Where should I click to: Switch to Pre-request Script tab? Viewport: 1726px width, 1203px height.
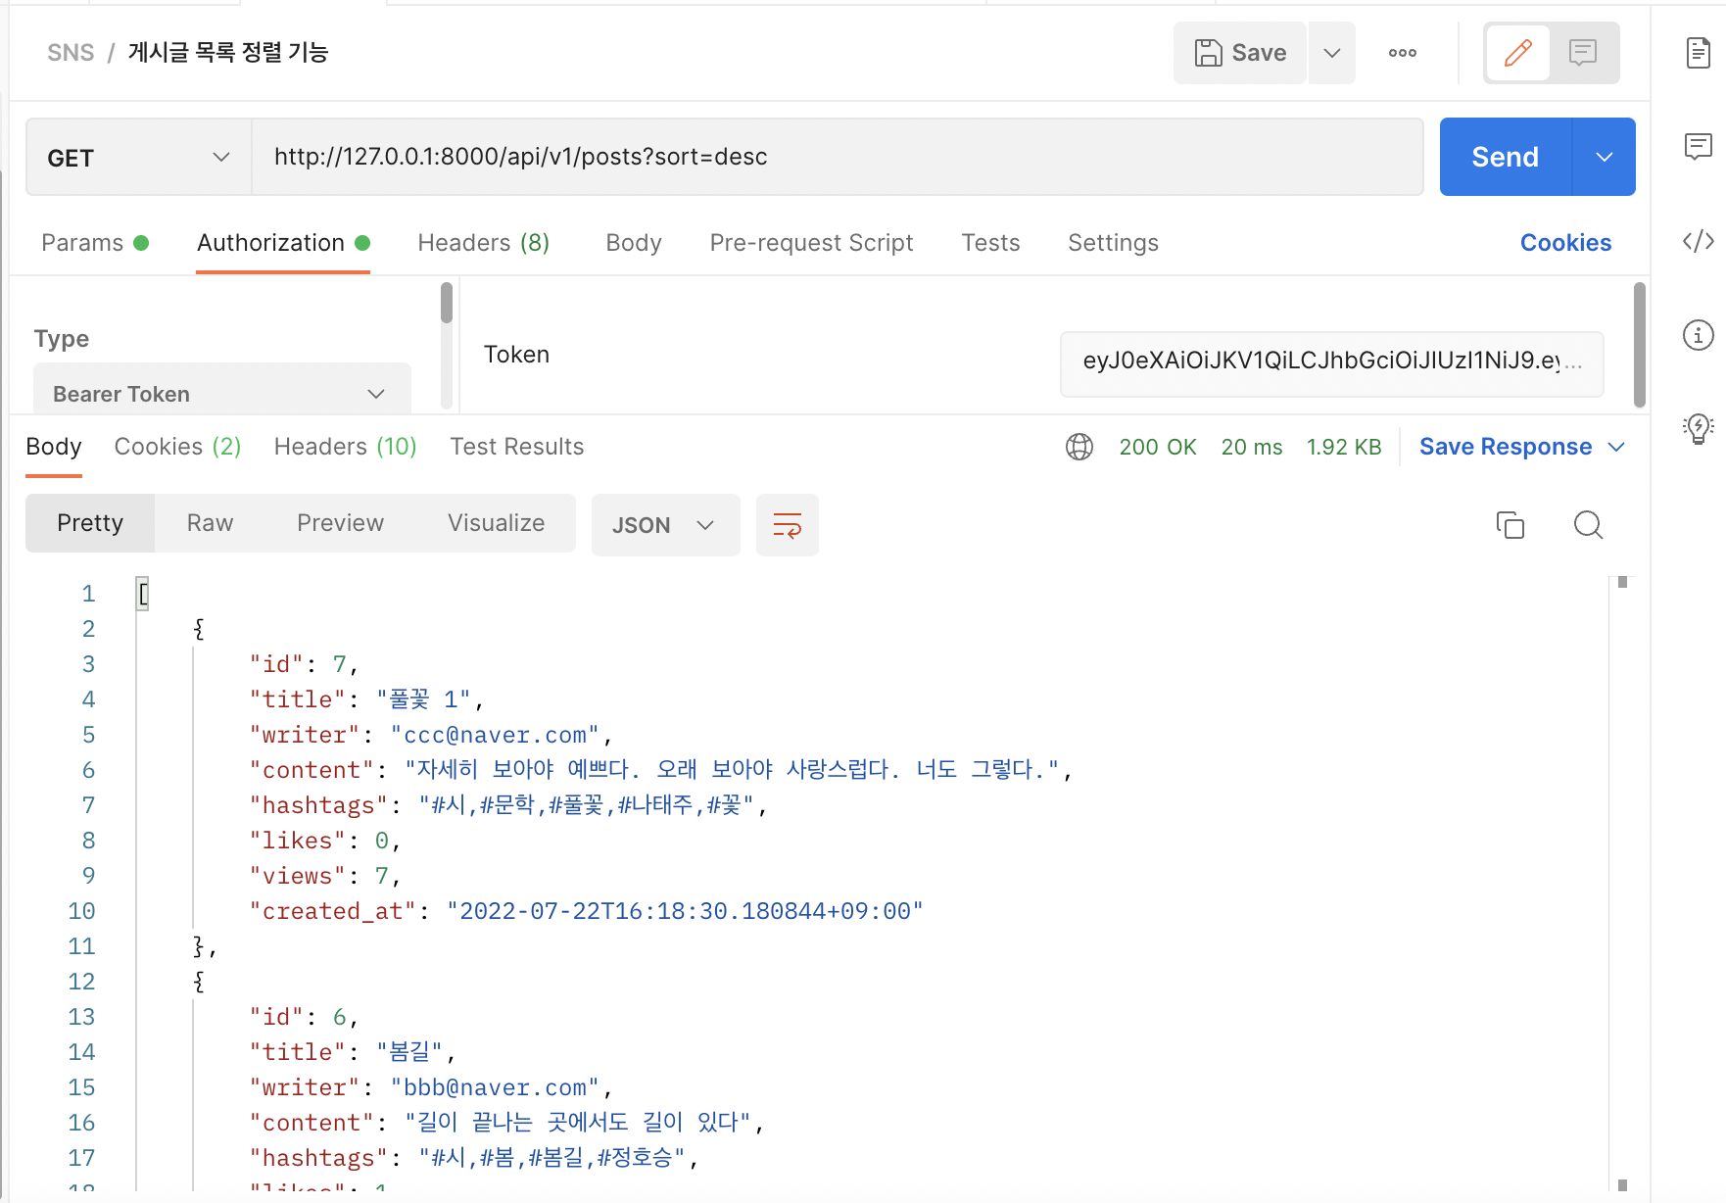point(811,243)
